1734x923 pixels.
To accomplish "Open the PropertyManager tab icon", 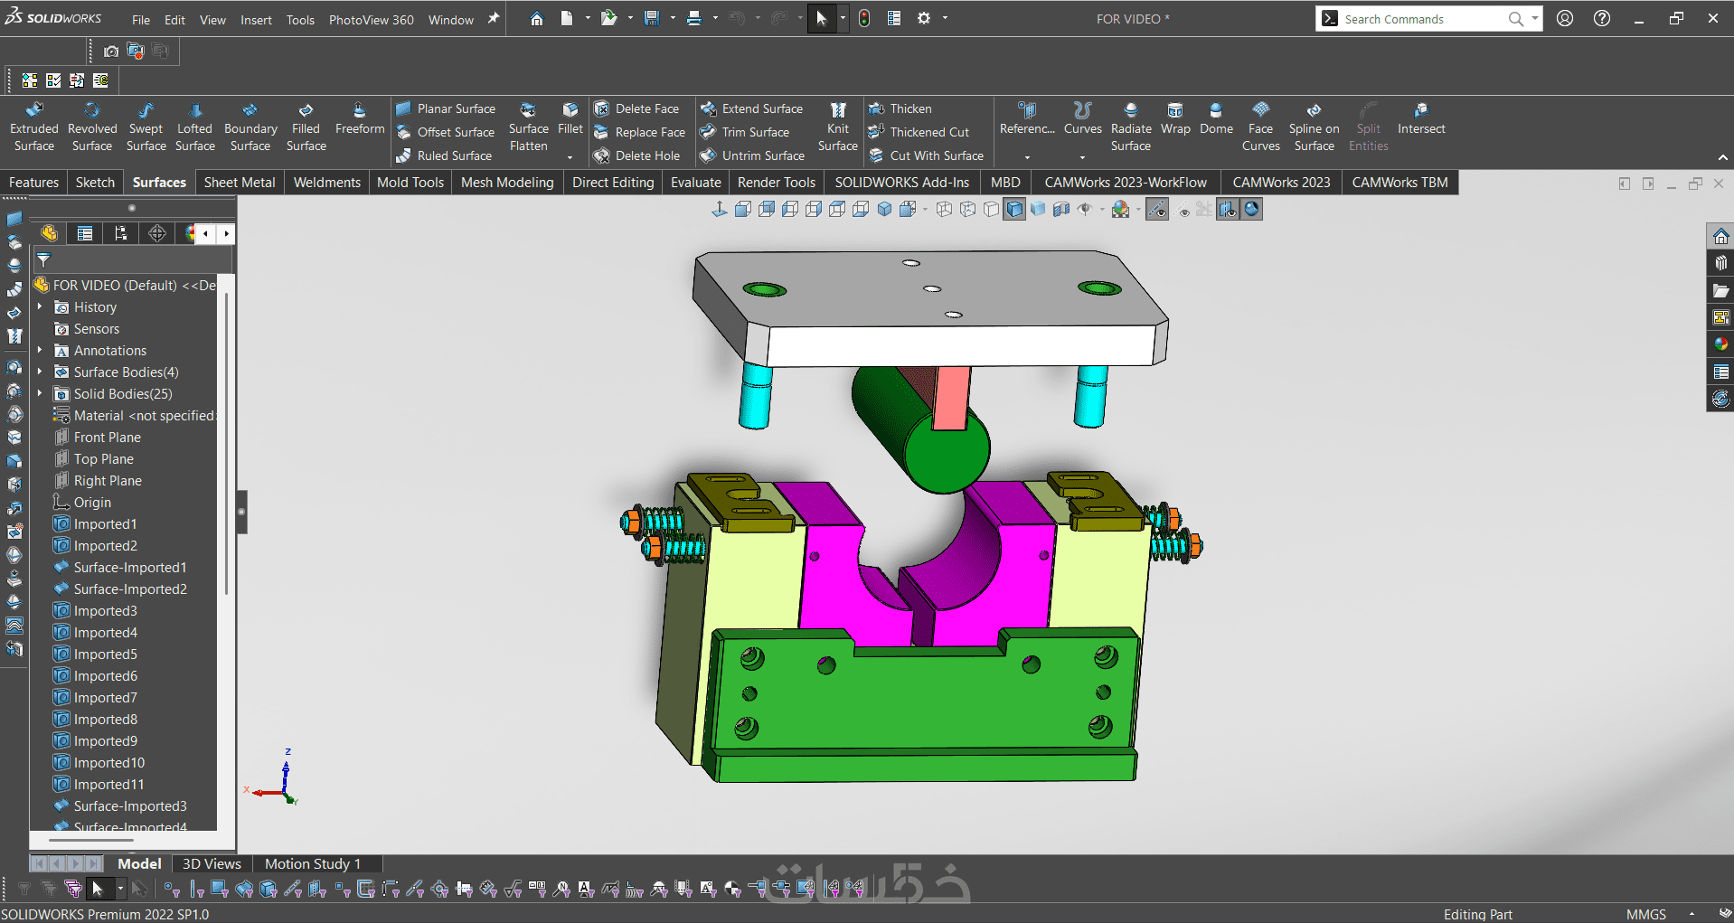I will 85,234.
